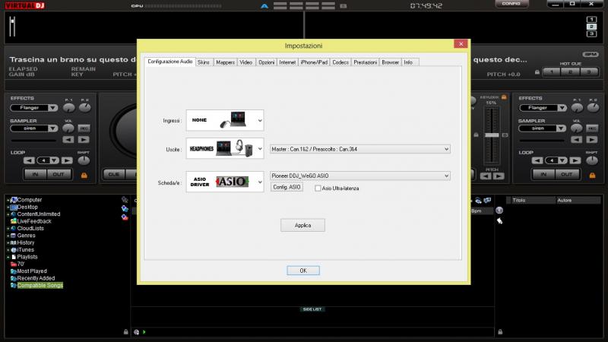Open Genres folder in tree
608x342 pixels.
pyautogui.click(x=26, y=236)
